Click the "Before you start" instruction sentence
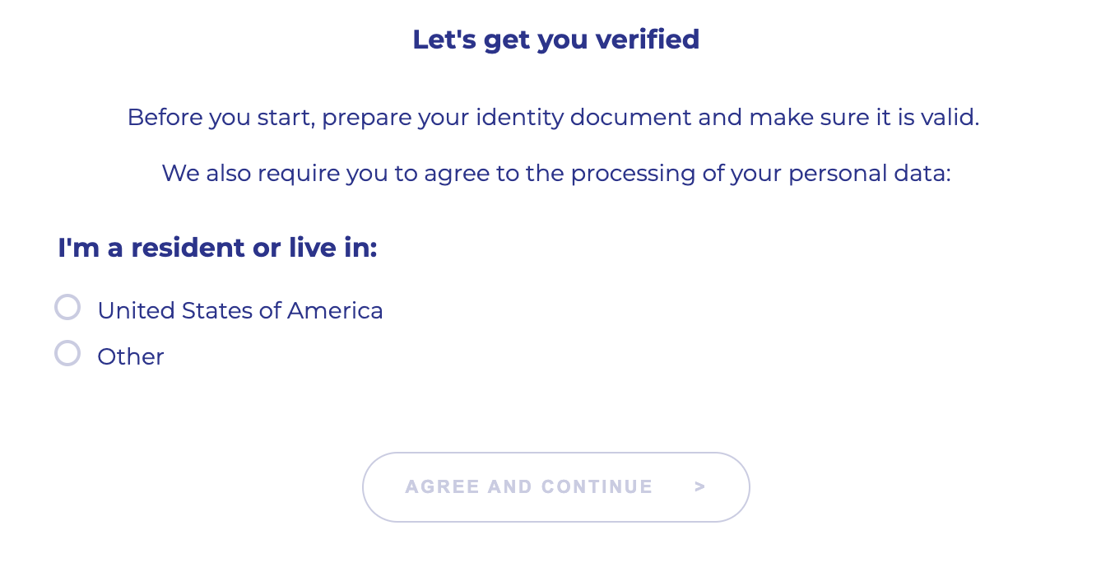This screenshot has width=1115, height=572. tap(553, 117)
